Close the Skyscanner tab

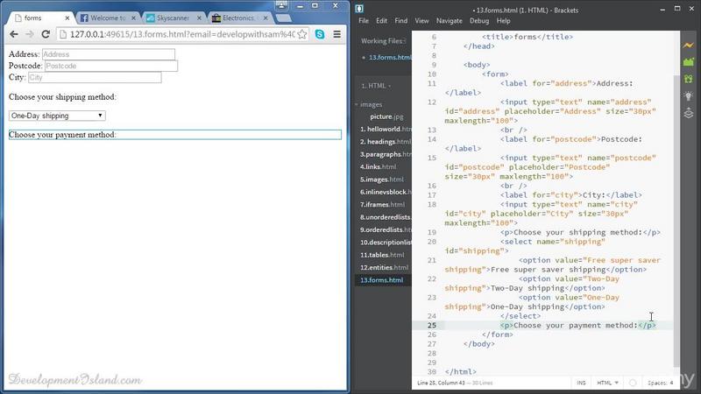tap(199, 18)
